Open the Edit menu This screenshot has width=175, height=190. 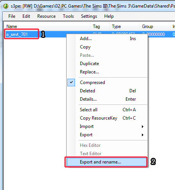[x=26, y=16]
